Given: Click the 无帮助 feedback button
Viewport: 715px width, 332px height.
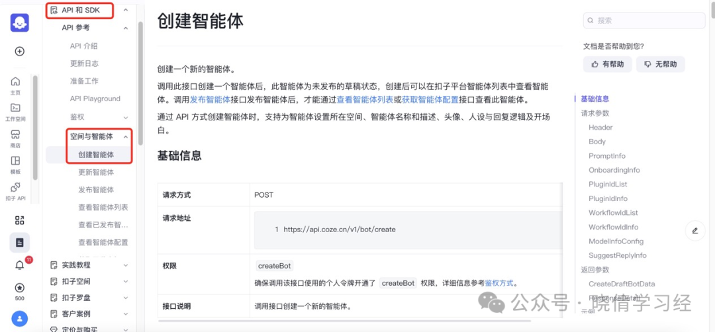Looking at the screenshot, I should (660, 64).
